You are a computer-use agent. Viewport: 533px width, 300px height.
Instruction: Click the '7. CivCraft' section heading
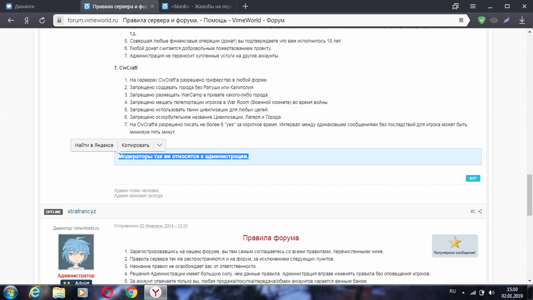click(126, 67)
